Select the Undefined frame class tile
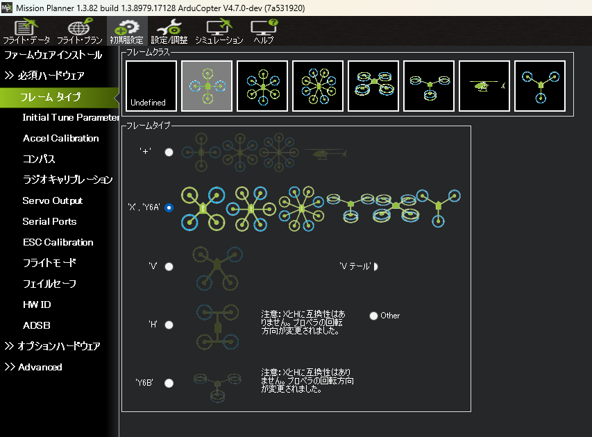592x437 pixels. (x=151, y=86)
